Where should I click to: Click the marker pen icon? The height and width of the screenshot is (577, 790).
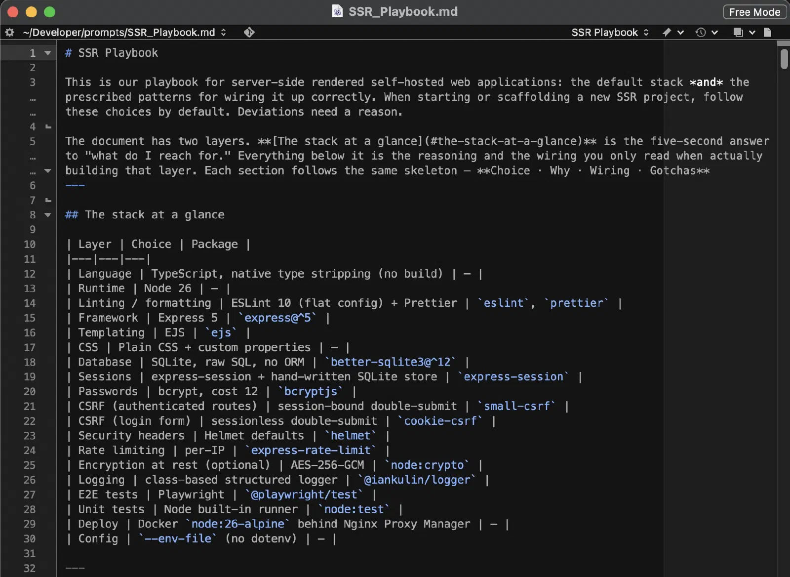point(667,33)
